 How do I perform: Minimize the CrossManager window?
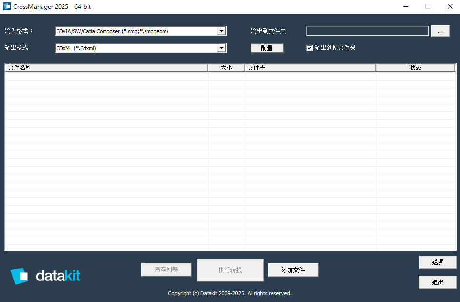pos(406,6)
